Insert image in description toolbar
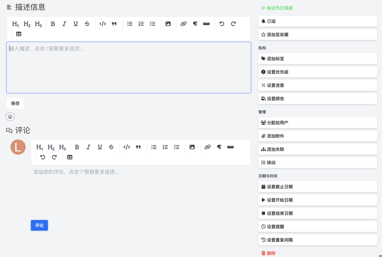Viewport: 382px width, 257px height. pyautogui.click(x=168, y=24)
